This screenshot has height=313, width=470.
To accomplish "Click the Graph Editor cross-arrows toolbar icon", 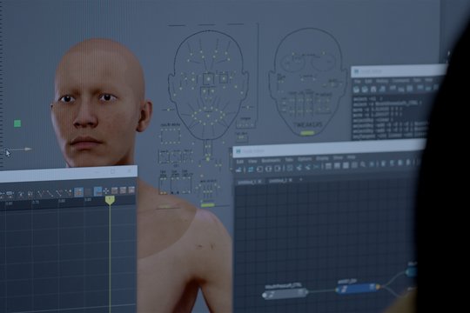I will [106, 190].
